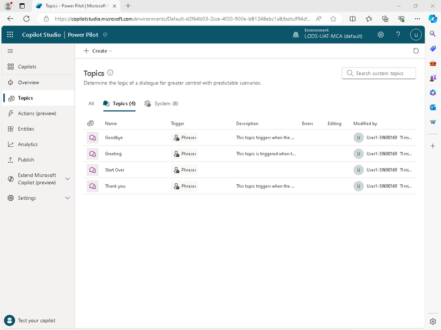The image size is (441, 330).
Task: Open Edge sidebar shopping tag icon
Action: coord(433,49)
